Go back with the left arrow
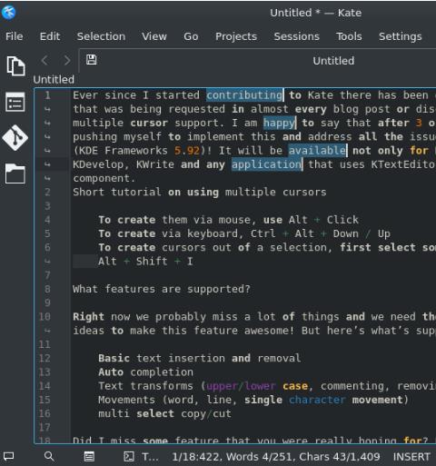Viewport: 436px width, 466px height. point(45,60)
